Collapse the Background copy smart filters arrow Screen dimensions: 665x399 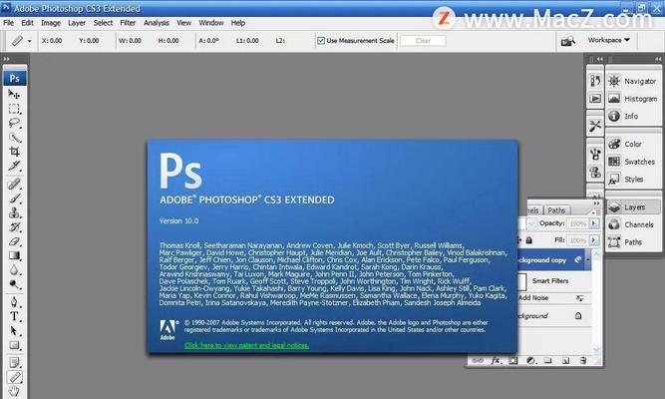(x=588, y=259)
